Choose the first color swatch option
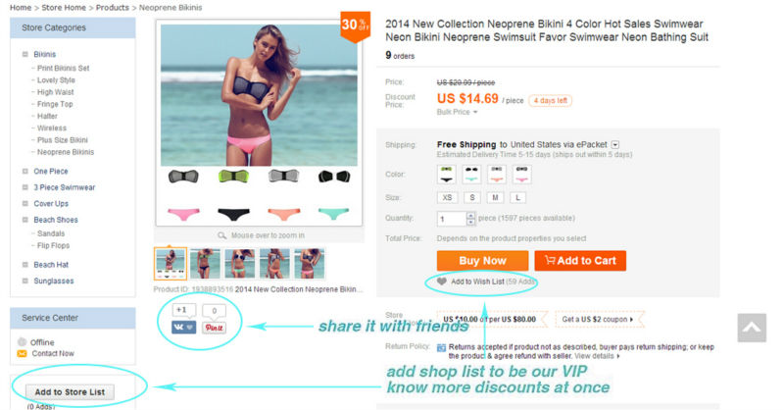Viewport: 784px width, 410px height. (447, 175)
